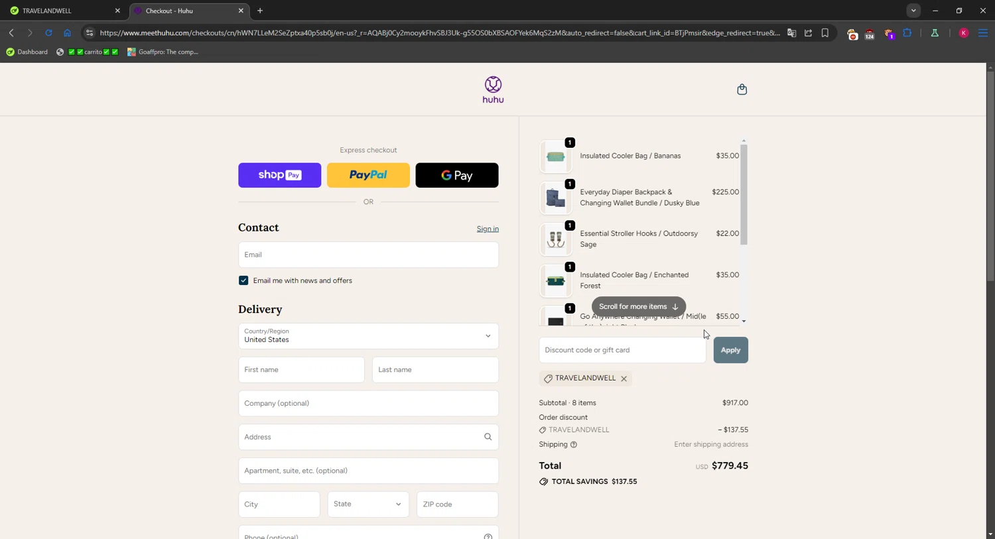Screen dimensions: 995x539
Task: Translate this page icon
Action: click(791, 32)
